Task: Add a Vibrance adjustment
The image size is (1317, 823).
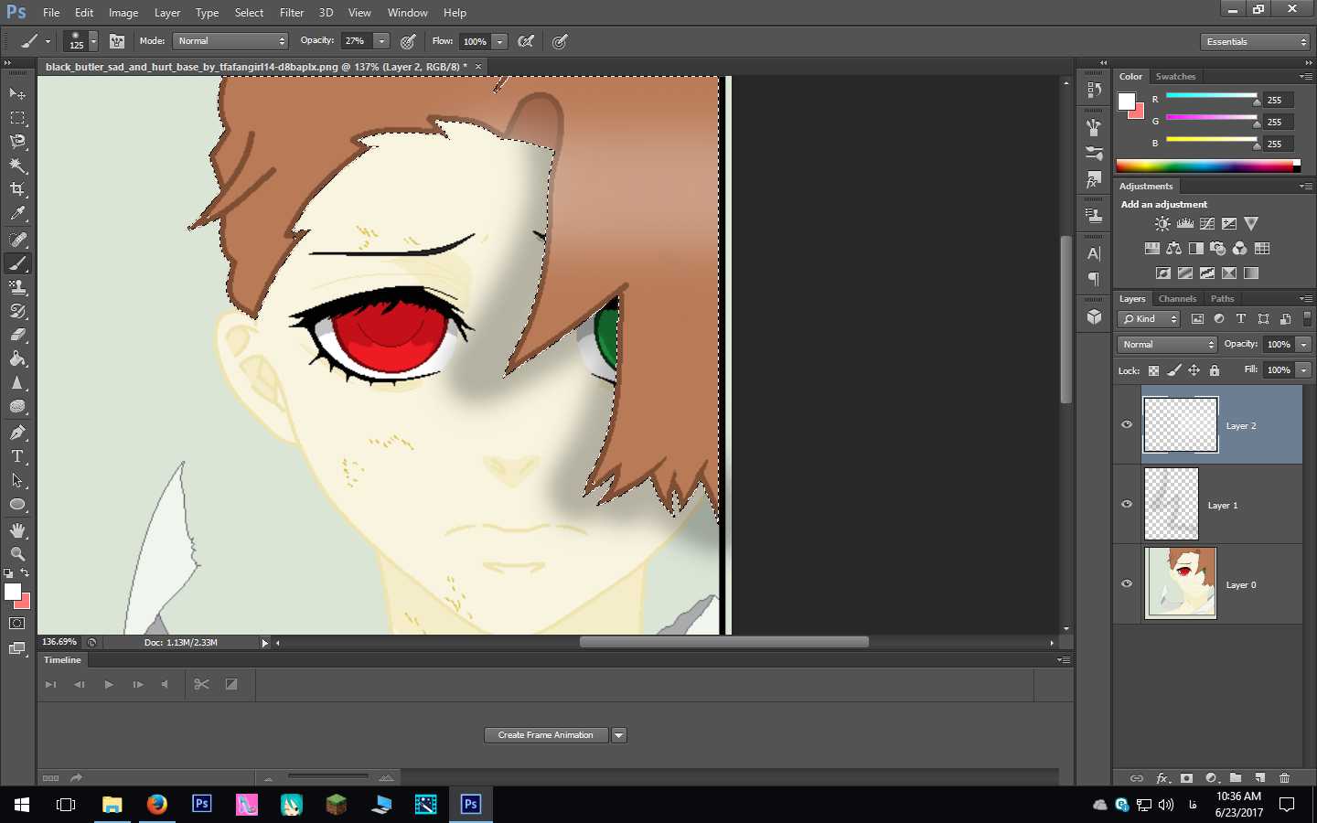Action: pos(1251,223)
